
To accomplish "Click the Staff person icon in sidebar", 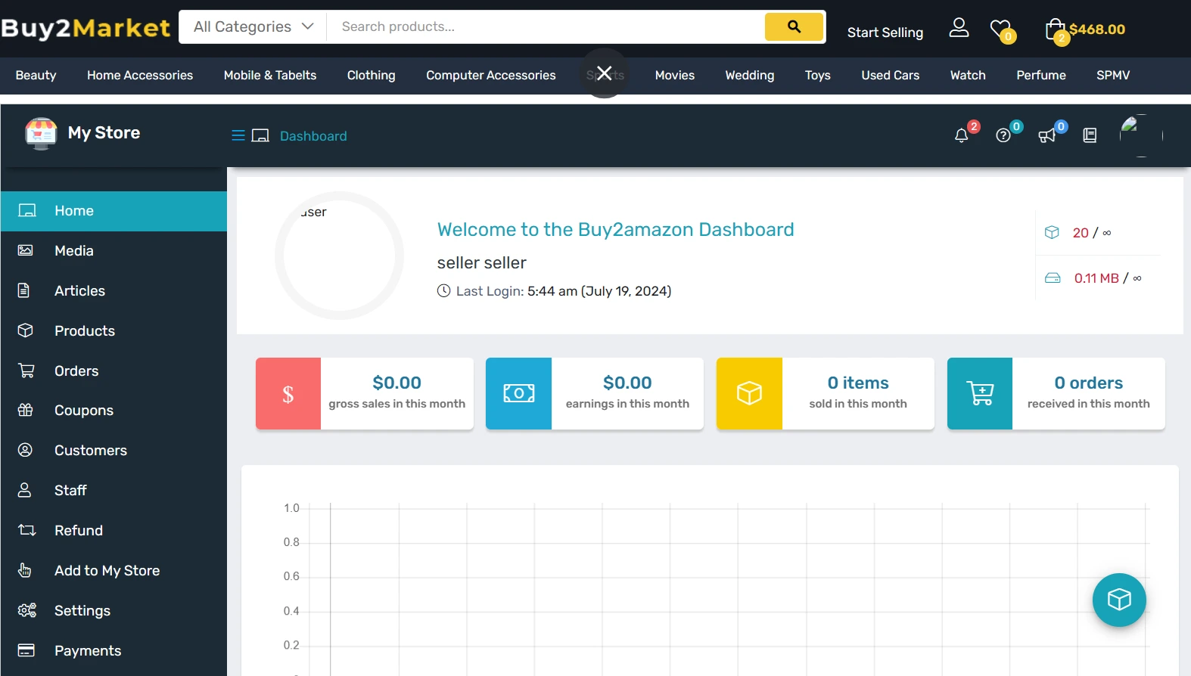I will (x=25, y=490).
